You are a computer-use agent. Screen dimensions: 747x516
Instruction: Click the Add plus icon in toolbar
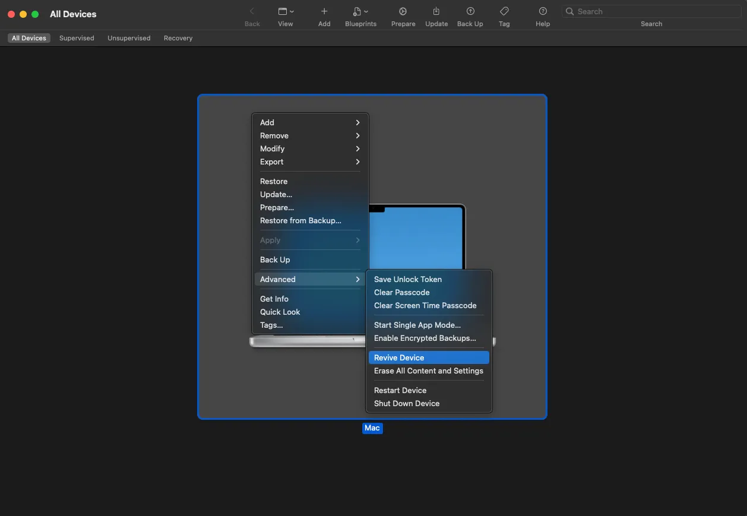(x=324, y=11)
